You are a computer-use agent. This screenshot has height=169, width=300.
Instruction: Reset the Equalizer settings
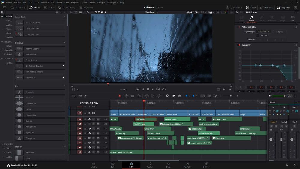pyautogui.click(x=296, y=45)
